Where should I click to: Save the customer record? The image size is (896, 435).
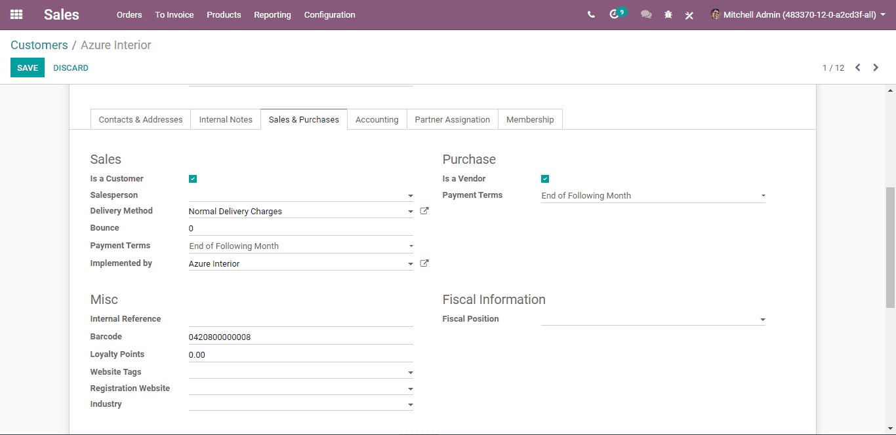(x=28, y=67)
